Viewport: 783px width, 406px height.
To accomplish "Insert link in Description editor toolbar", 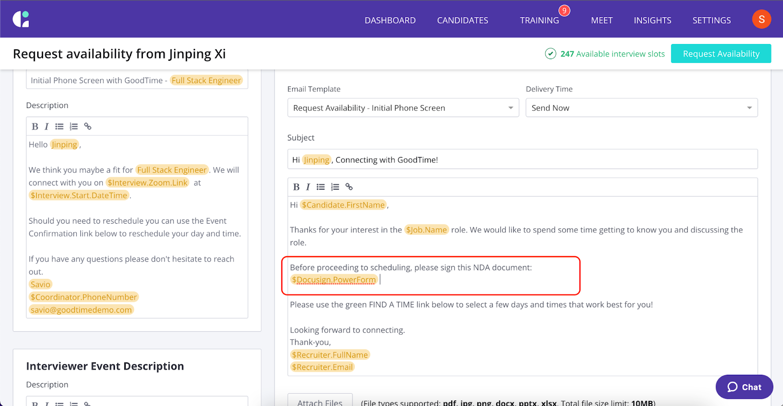I will [88, 126].
